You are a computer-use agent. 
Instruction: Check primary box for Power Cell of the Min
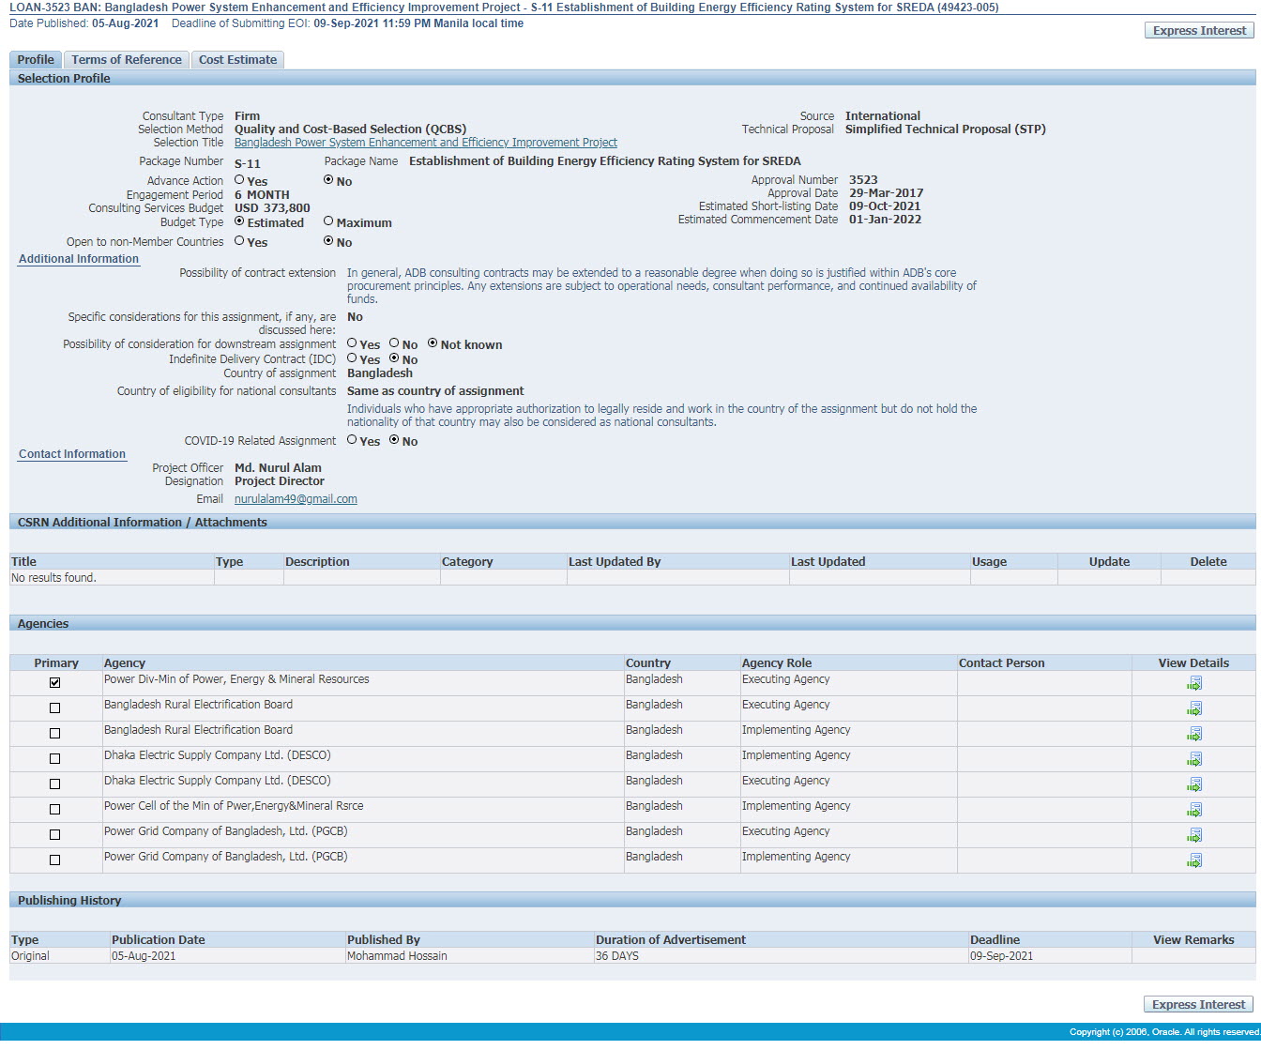54,810
